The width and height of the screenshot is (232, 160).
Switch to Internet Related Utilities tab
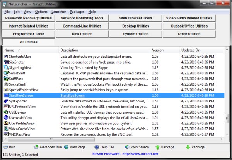(x=29, y=26)
